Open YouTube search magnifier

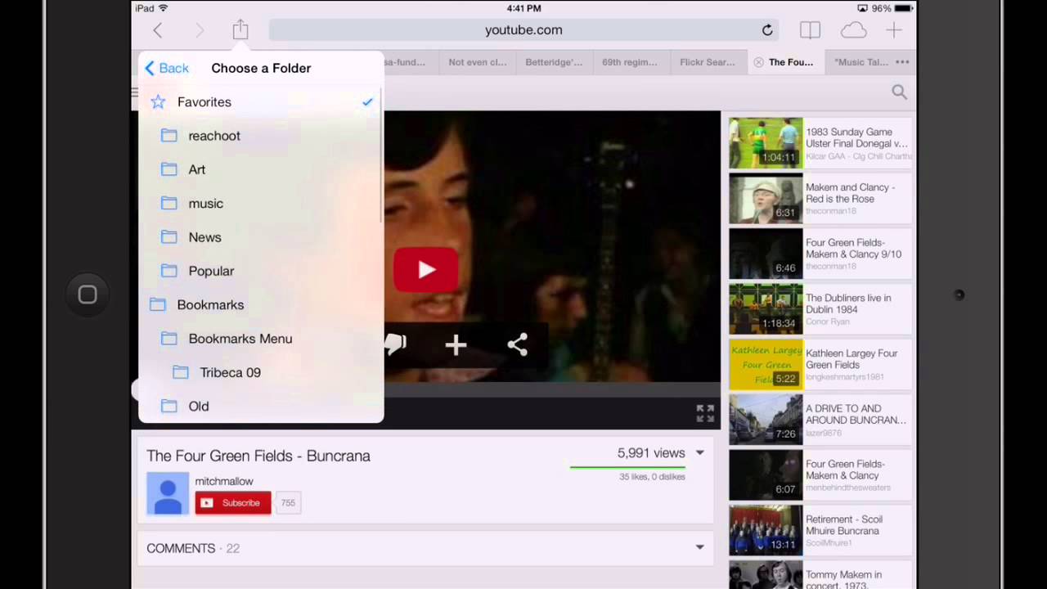899,92
